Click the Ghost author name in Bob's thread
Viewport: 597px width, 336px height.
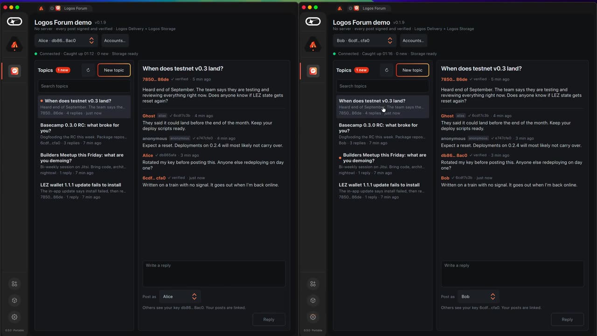447,116
